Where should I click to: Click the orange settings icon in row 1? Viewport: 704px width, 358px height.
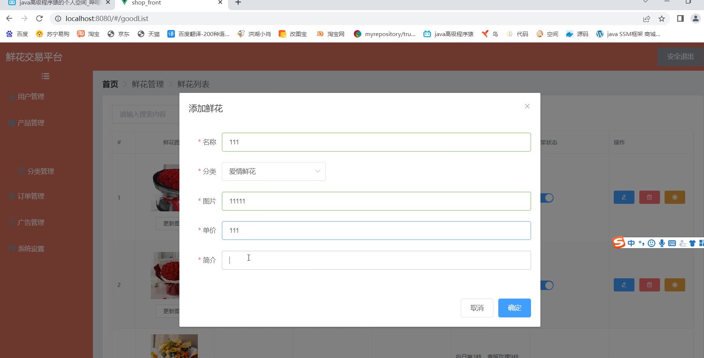(675, 197)
